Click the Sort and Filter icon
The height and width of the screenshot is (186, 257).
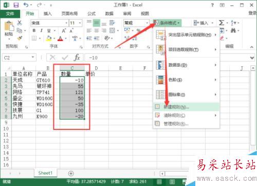233,23
